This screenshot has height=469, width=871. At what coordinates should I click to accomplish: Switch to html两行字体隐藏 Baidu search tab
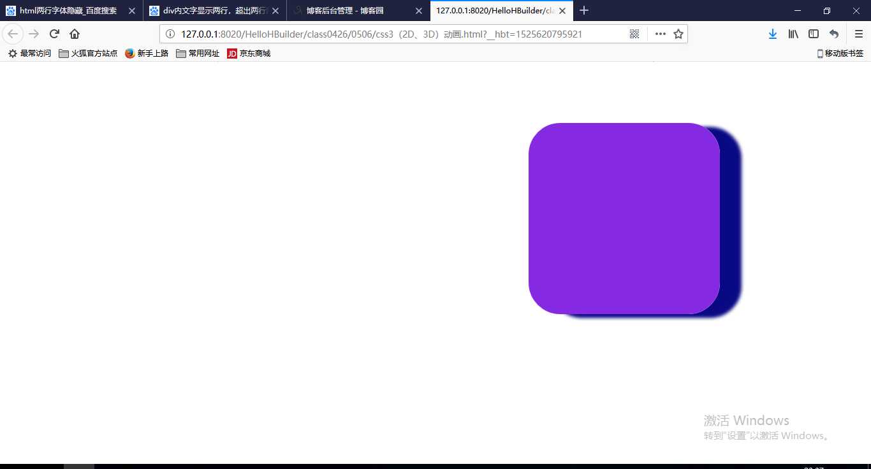[x=71, y=11]
